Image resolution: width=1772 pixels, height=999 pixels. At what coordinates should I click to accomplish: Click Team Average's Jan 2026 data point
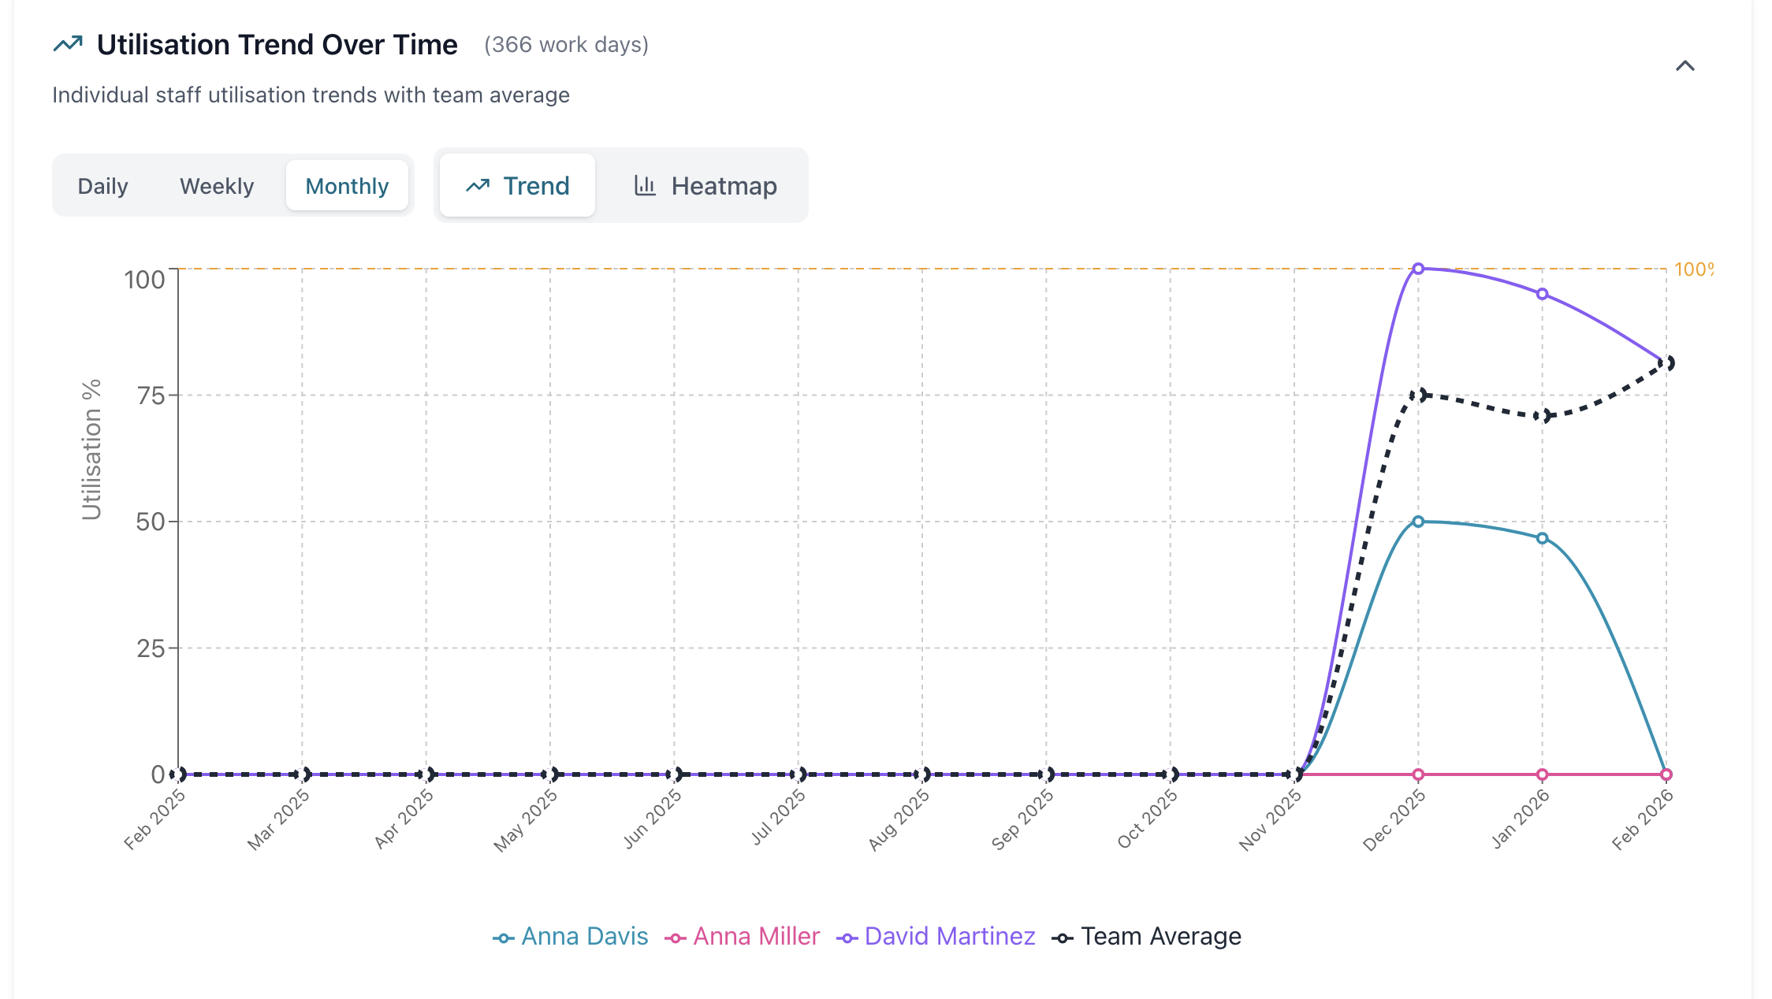[x=1543, y=416]
